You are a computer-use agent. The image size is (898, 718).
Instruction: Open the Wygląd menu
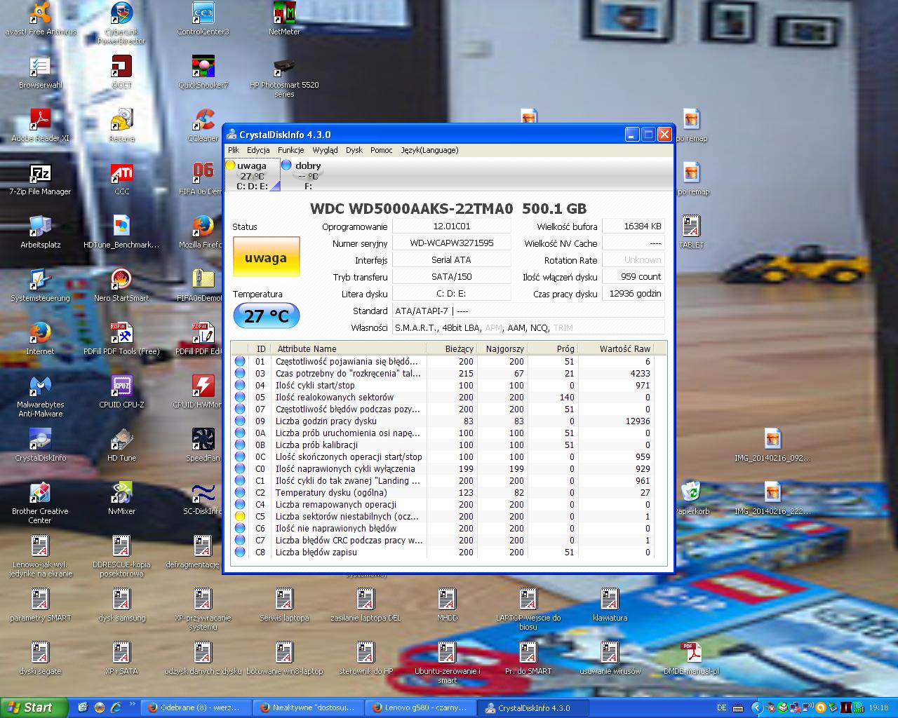click(x=326, y=150)
